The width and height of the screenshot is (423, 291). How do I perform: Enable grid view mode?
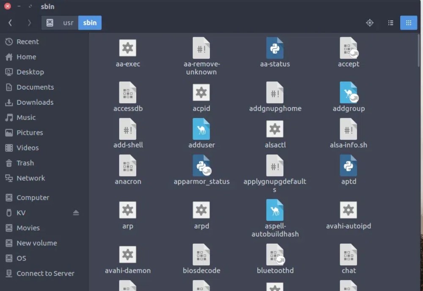(409, 23)
